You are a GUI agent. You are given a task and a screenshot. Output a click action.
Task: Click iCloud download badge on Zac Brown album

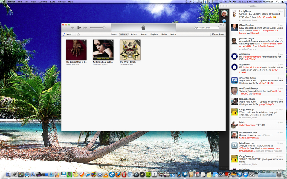[138, 41]
